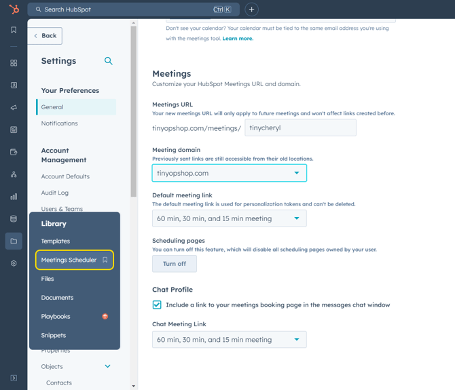Uncheck include meetings link in chat checkbox
455x390 pixels.
pos(157,305)
